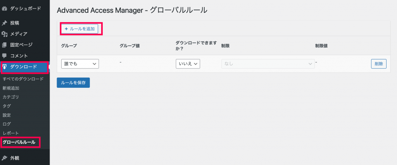
Task: Open the 設定 submenu item
Action: pyautogui.click(x=7, y=115)
